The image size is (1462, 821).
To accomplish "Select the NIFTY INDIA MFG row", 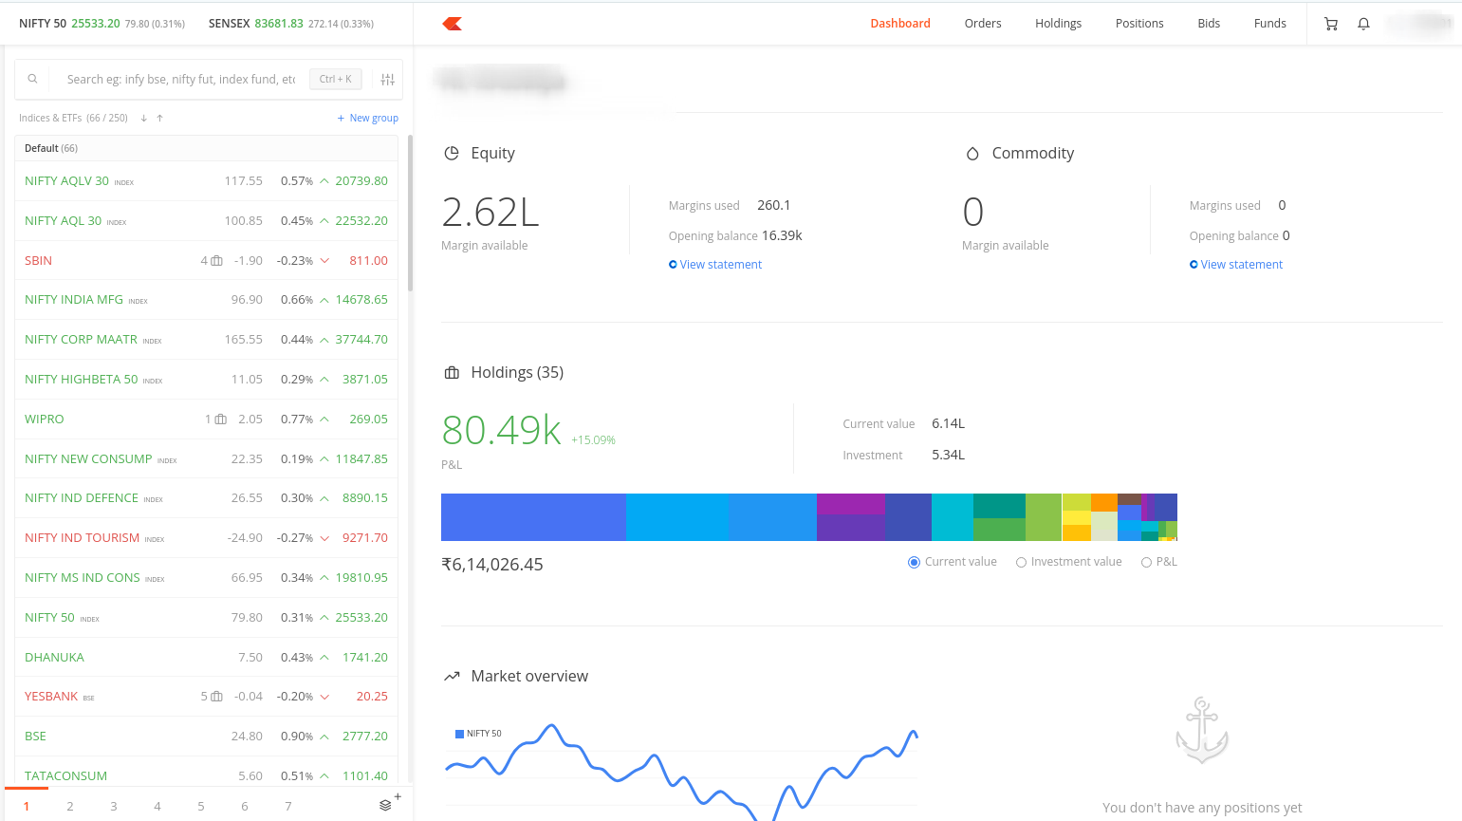I will [206, 300].
